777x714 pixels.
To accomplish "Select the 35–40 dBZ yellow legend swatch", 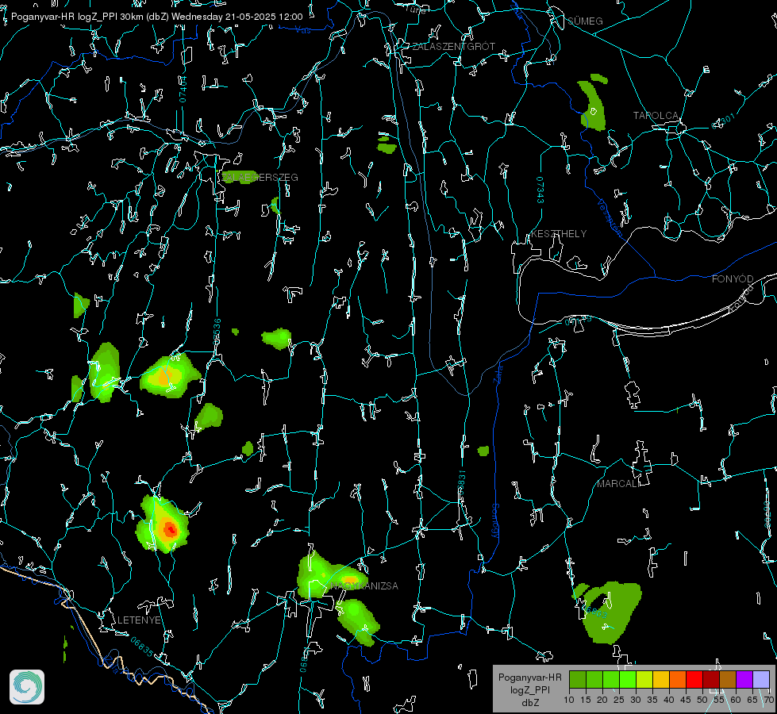I will click(661, 680).
